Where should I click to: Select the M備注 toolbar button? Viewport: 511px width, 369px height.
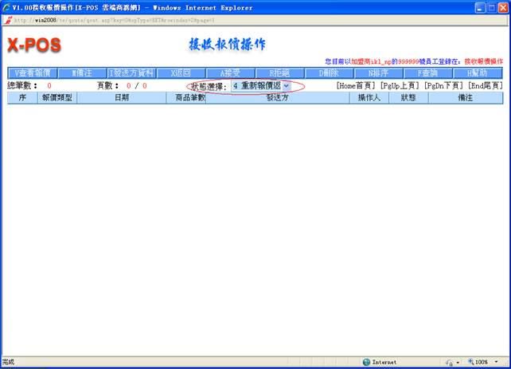[x=82, y=73]
